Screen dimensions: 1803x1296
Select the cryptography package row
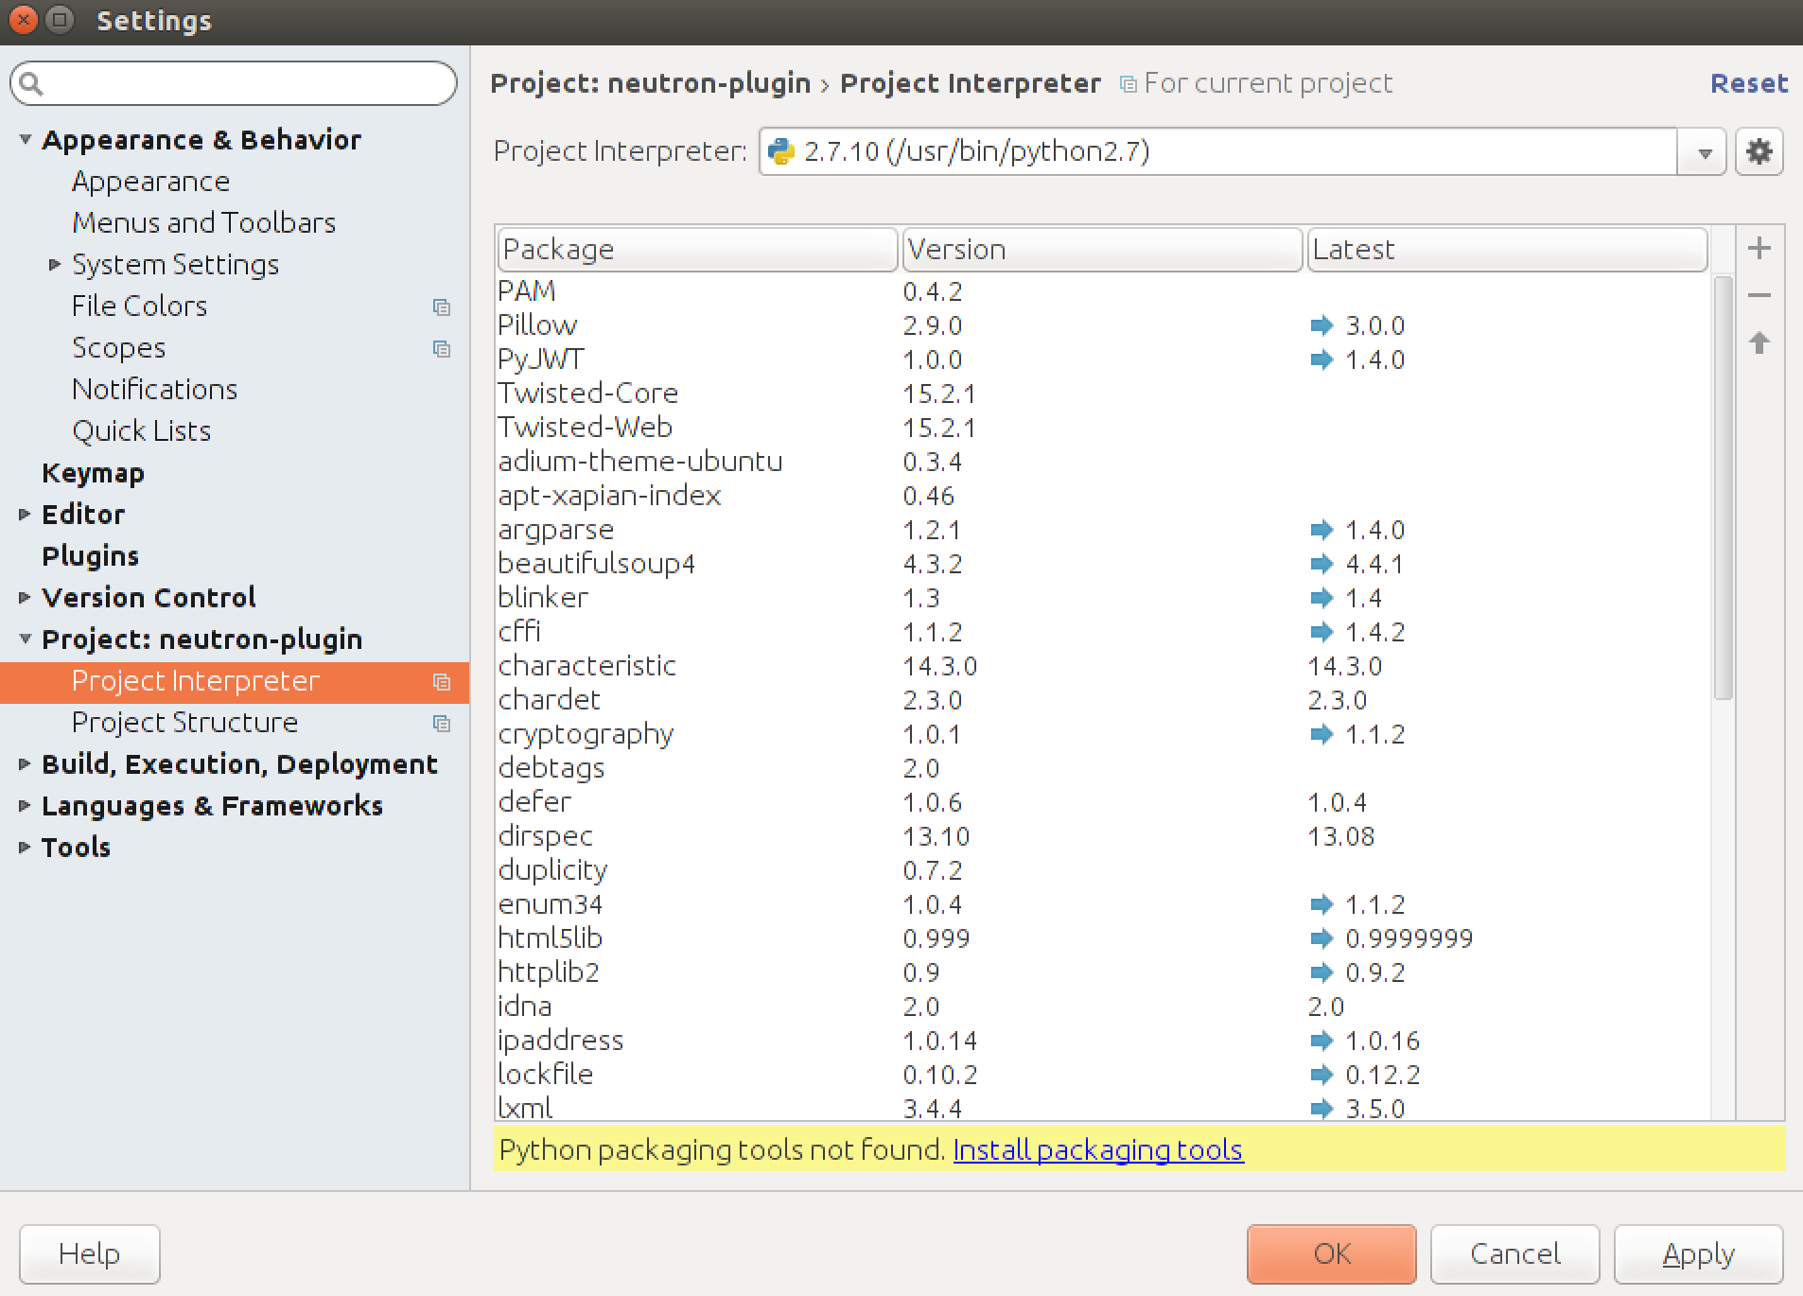click(1102, 734)
